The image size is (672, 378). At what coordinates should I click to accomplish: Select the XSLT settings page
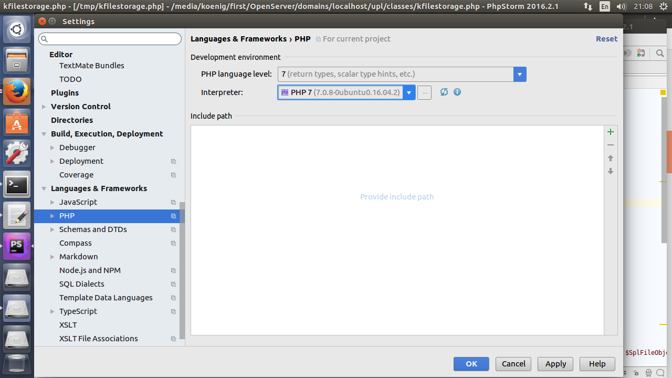coord(68,325)
